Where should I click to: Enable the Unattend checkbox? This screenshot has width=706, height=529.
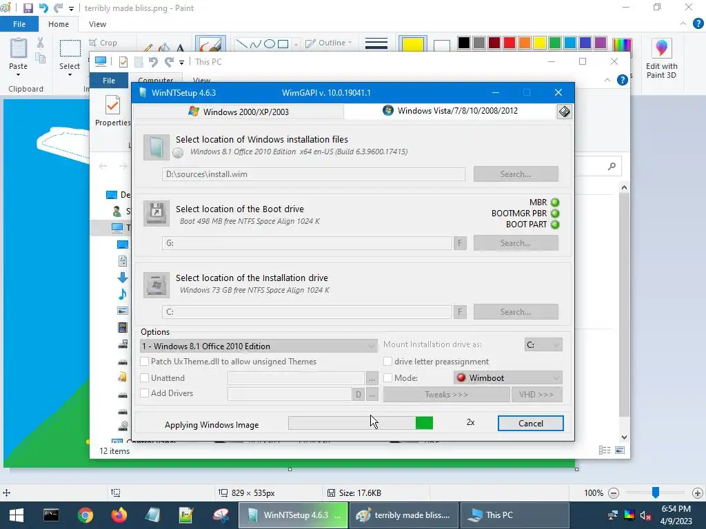tap(145, 378)
